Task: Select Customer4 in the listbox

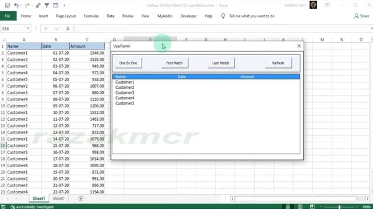Action: pyautogui.click(x=206, y=98)
